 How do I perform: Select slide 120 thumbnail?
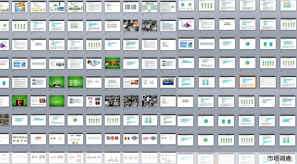point(168,139)
